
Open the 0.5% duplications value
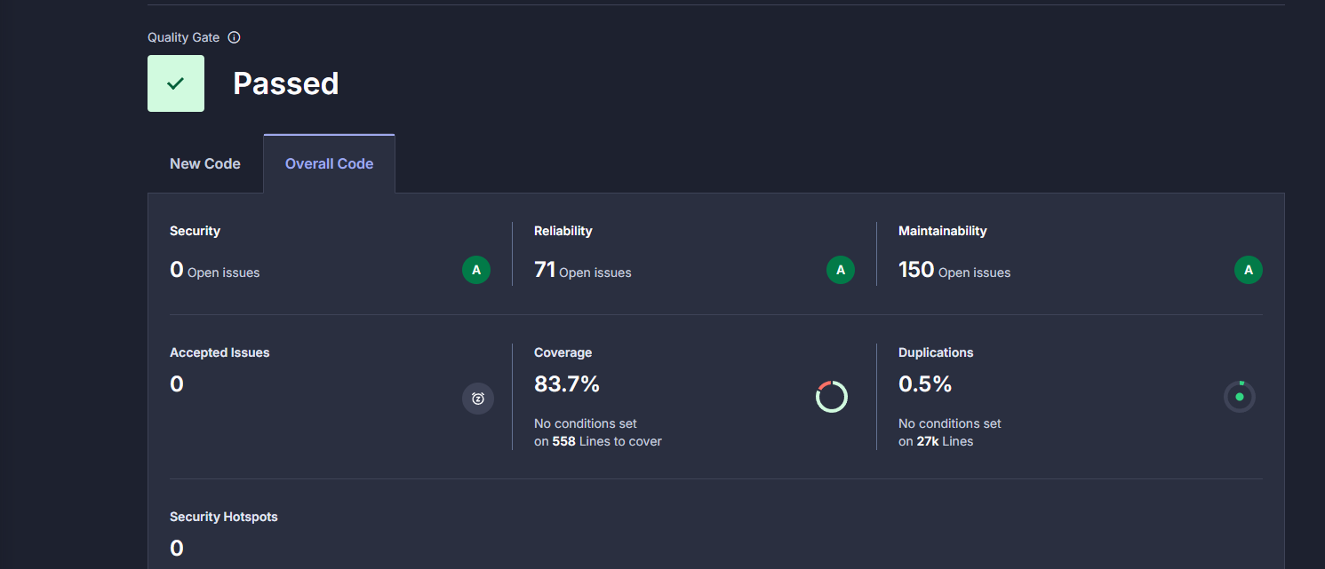point(925,384)
